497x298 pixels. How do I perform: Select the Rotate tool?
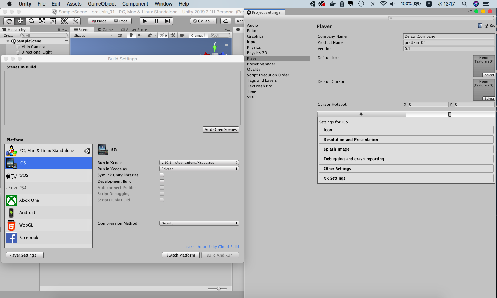click(x=31, y=21)
